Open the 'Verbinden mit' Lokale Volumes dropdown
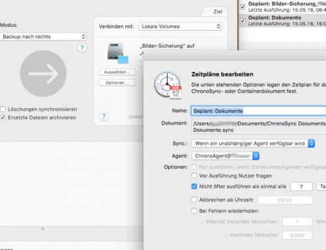This screenshot has height=250, width=326. (180, 27)
